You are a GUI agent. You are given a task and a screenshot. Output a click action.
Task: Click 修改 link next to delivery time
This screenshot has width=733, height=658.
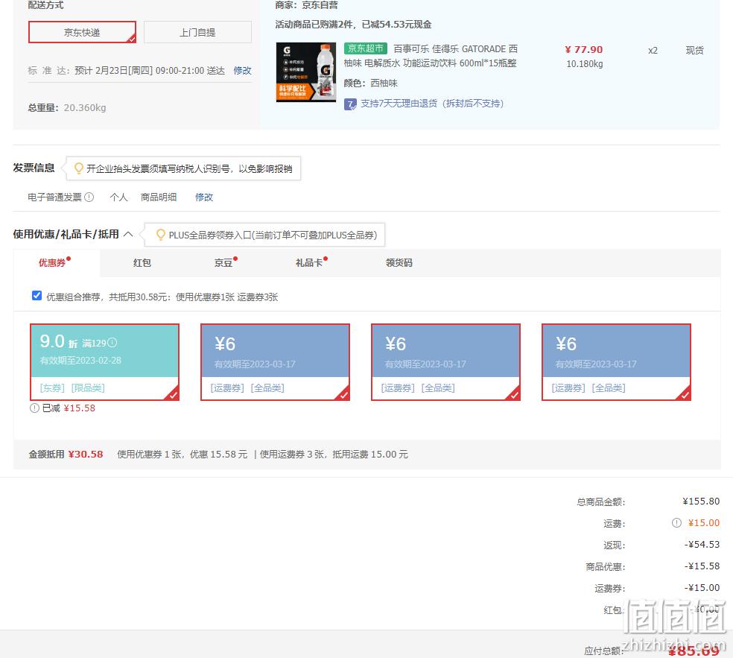[x=242, y=71]
